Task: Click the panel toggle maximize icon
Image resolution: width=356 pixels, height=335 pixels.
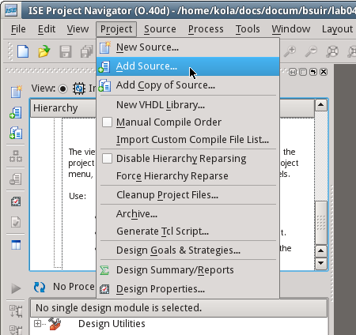Action: pos(293,72)
